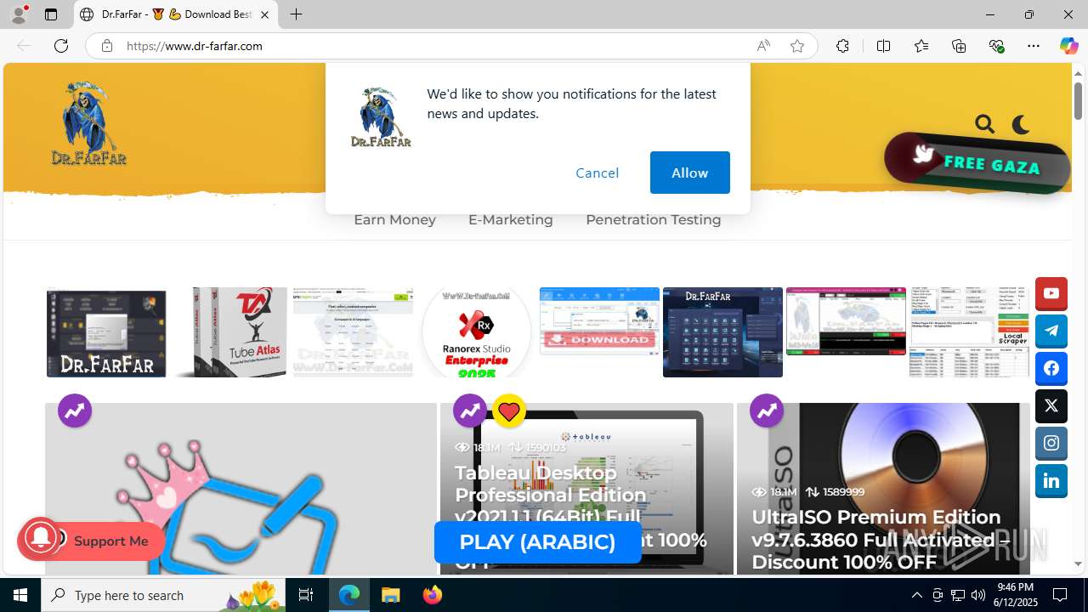Click the page scrollbar up arrow
The image size is (1088, 612).
1078,73
